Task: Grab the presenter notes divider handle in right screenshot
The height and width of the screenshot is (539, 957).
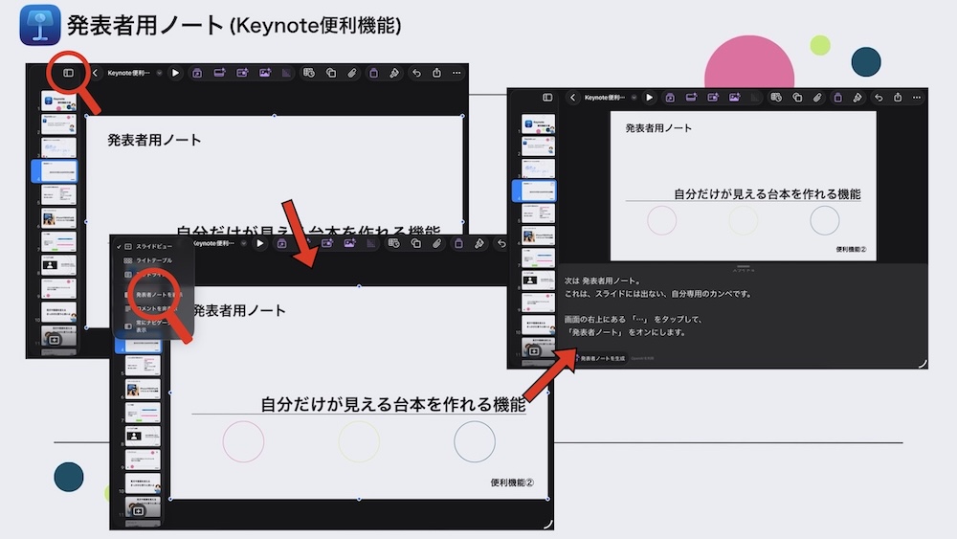Action: tap(743, 267)
